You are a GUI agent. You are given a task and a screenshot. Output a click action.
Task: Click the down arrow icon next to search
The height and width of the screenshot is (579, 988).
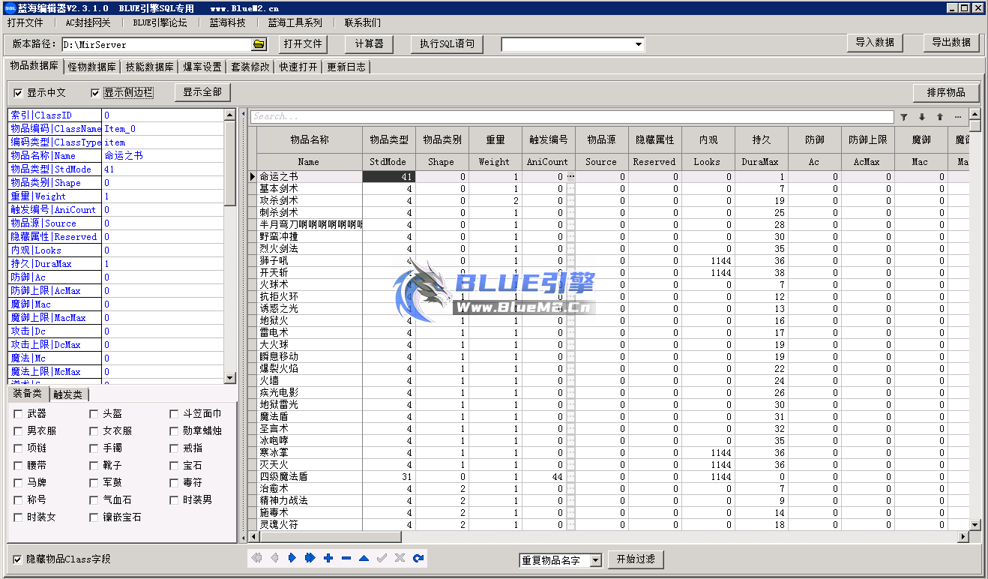pos(921,117)
